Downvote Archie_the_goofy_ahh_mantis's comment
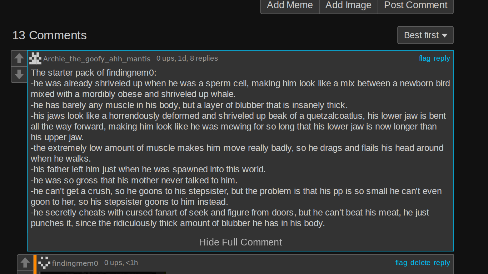 [19, 74]
